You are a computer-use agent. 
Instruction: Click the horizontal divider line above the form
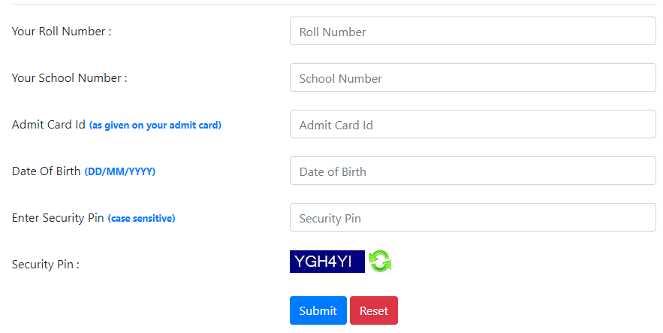pos(334,5)
